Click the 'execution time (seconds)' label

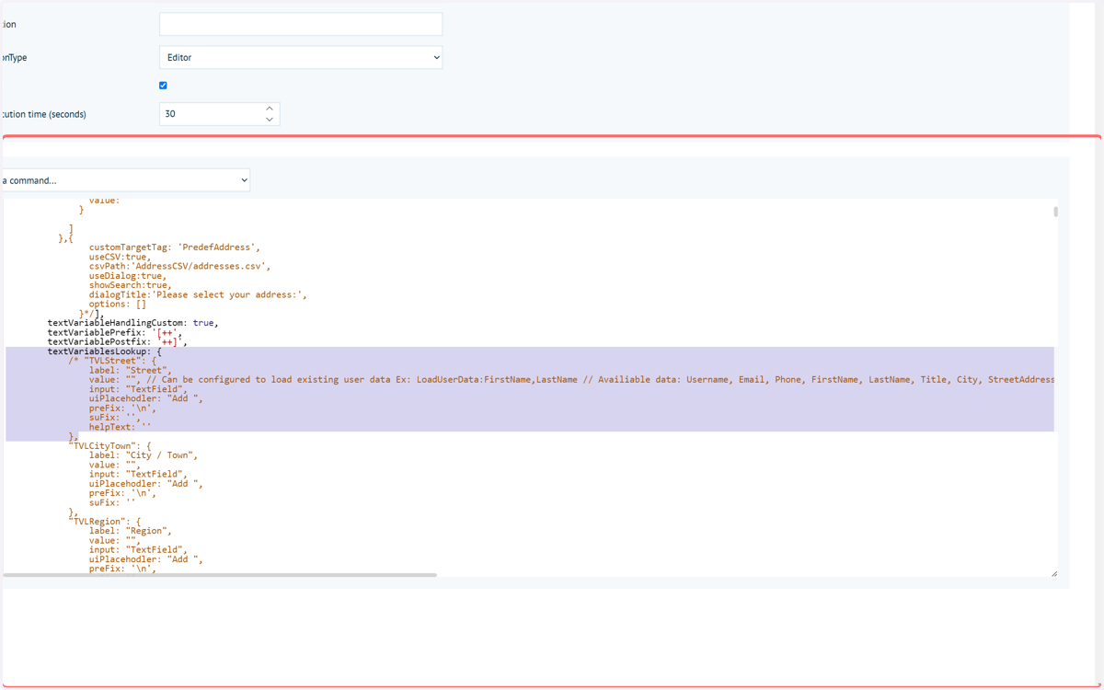point(43,114)
